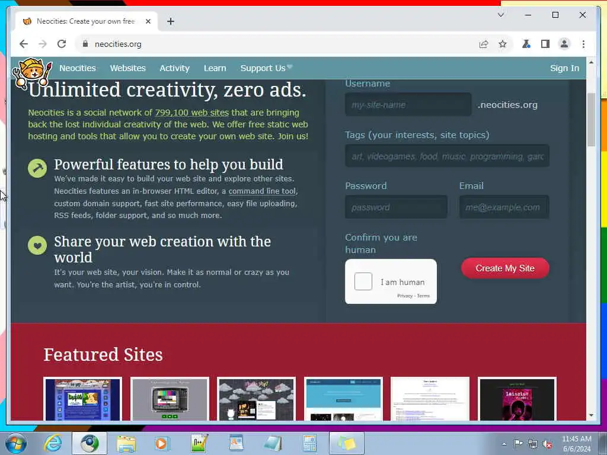Open the dark pink featured site thumbnail
Screen dimensions: 607x455
517,399
